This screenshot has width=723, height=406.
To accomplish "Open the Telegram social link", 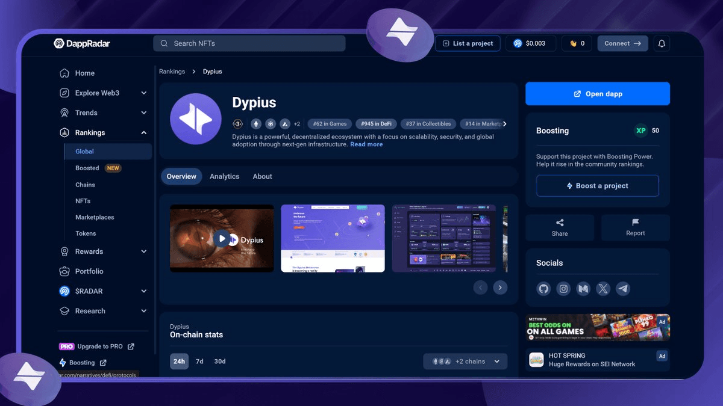I will (x=623, y=289).
